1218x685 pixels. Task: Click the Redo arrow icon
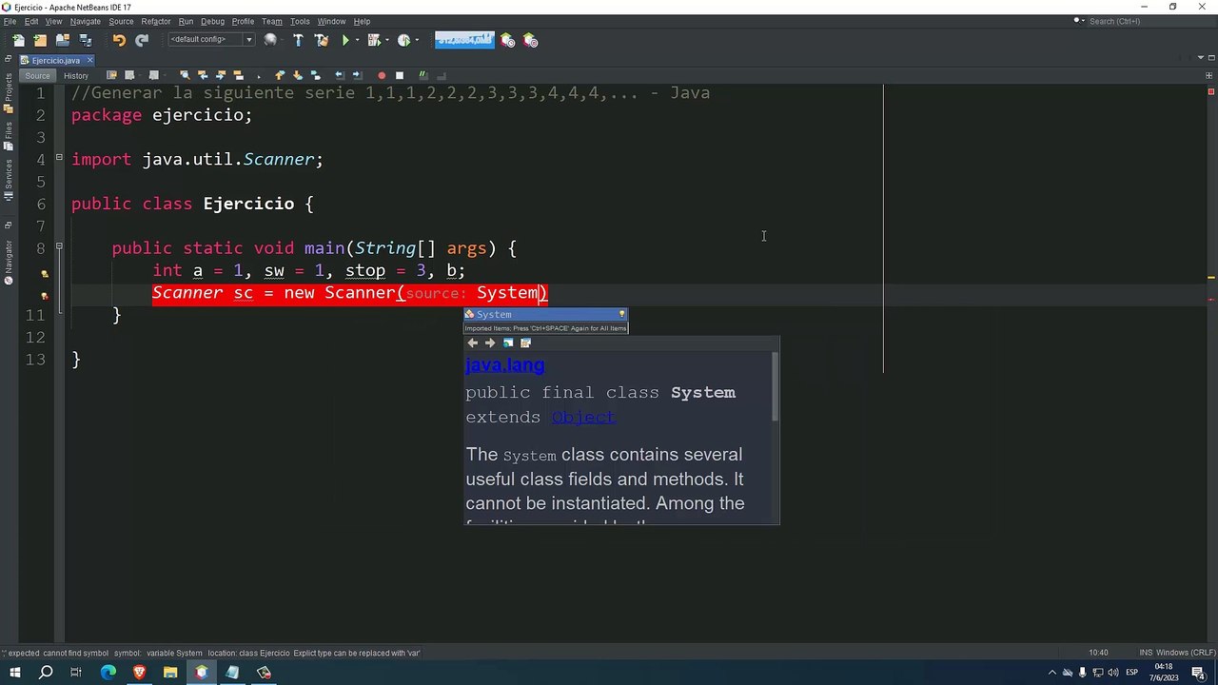[x=142, y=40]
